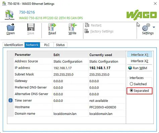Click the Hostname parameter label
159x133 pixels.
pos(22,107)
